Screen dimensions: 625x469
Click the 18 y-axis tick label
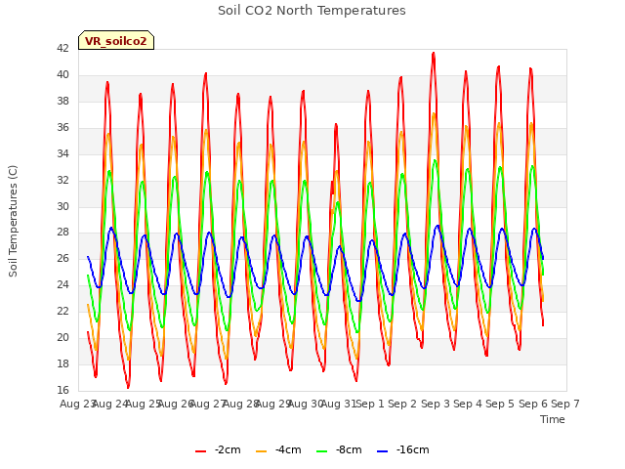[62, 363]
